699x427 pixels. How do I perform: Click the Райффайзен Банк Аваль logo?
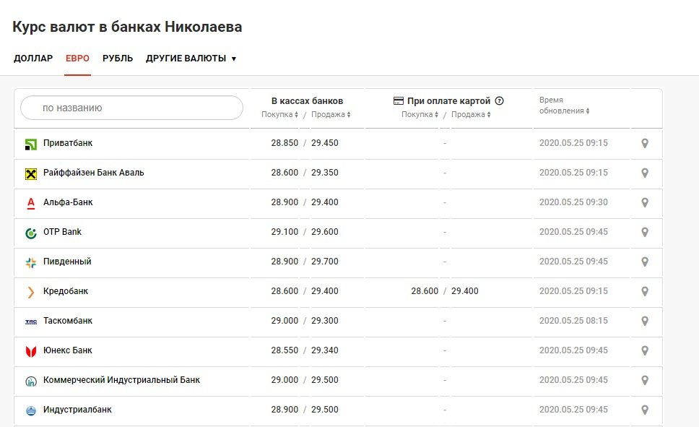(31, 173)
